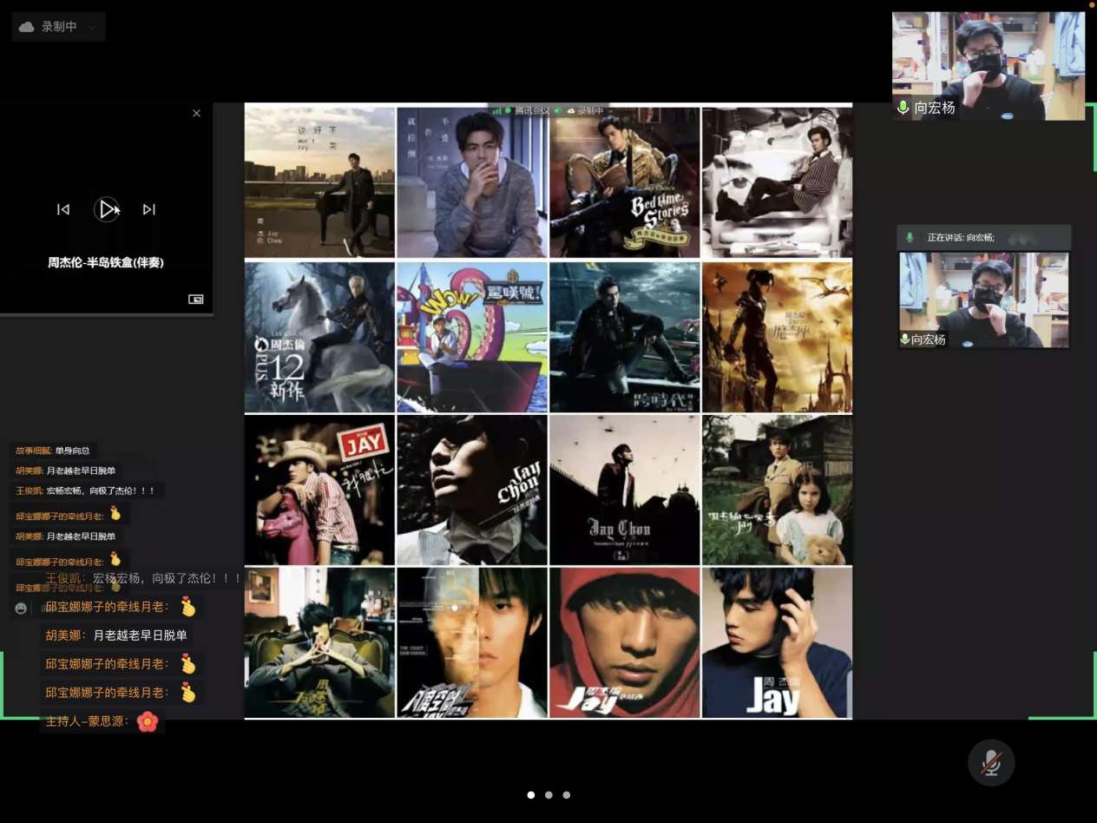Image resolution: width=1097 pixels, height=823 pixels.
Task: Select 向宏杨's lower floating video thumbnail
Action: pyautogui.click(x=983, y=300)
